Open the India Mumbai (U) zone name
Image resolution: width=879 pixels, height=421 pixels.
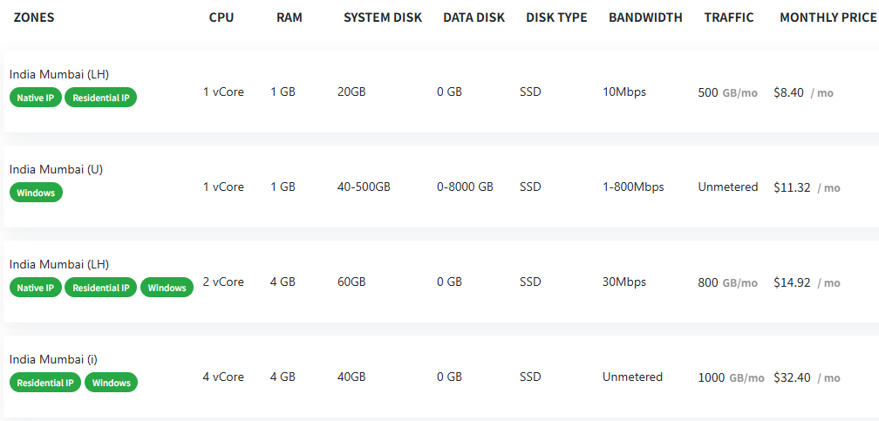[56, 169]
